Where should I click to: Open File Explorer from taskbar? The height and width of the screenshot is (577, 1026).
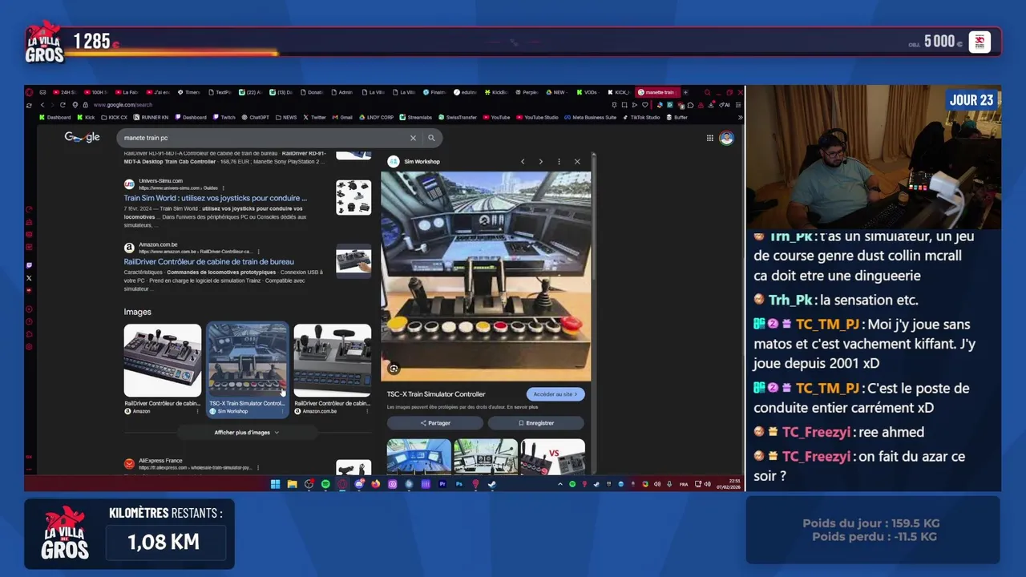292,484
